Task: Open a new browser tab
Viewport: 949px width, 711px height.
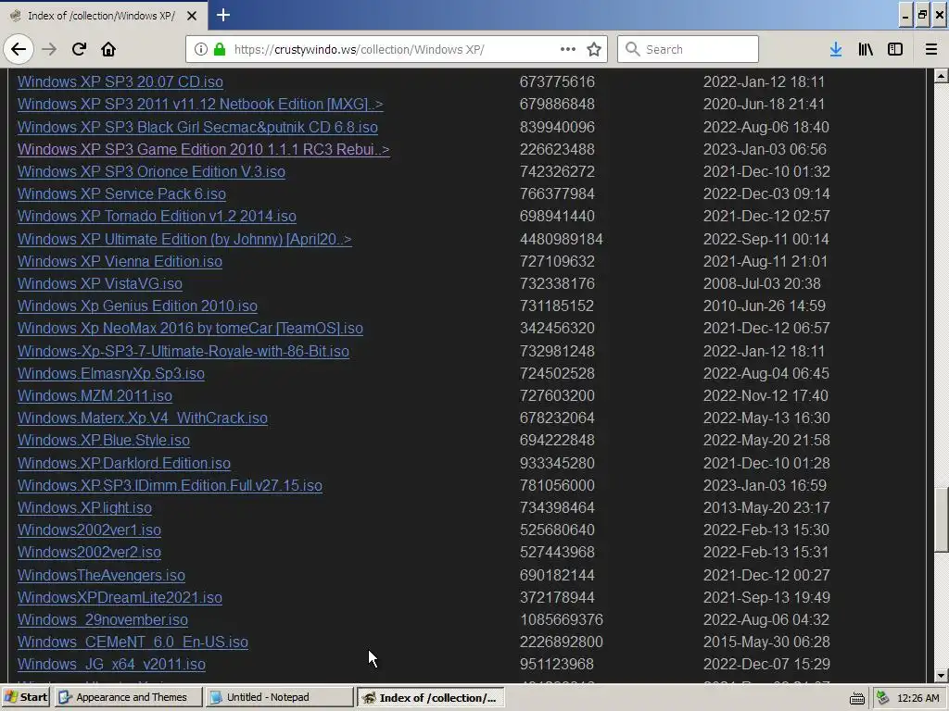Action: (x=223, y=15)
